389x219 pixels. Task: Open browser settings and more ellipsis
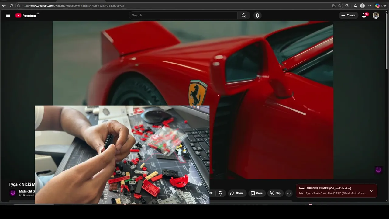[x=370, y=6]
